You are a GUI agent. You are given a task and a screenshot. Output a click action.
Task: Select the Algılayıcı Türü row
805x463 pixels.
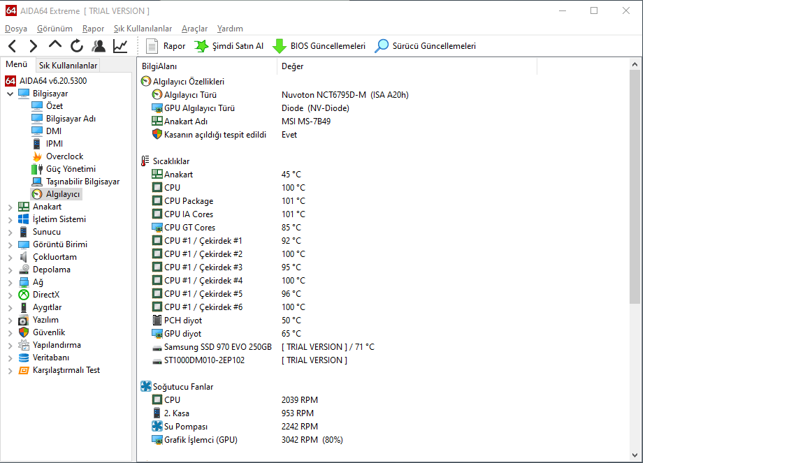pyautogui.click(x=280, y=95)
